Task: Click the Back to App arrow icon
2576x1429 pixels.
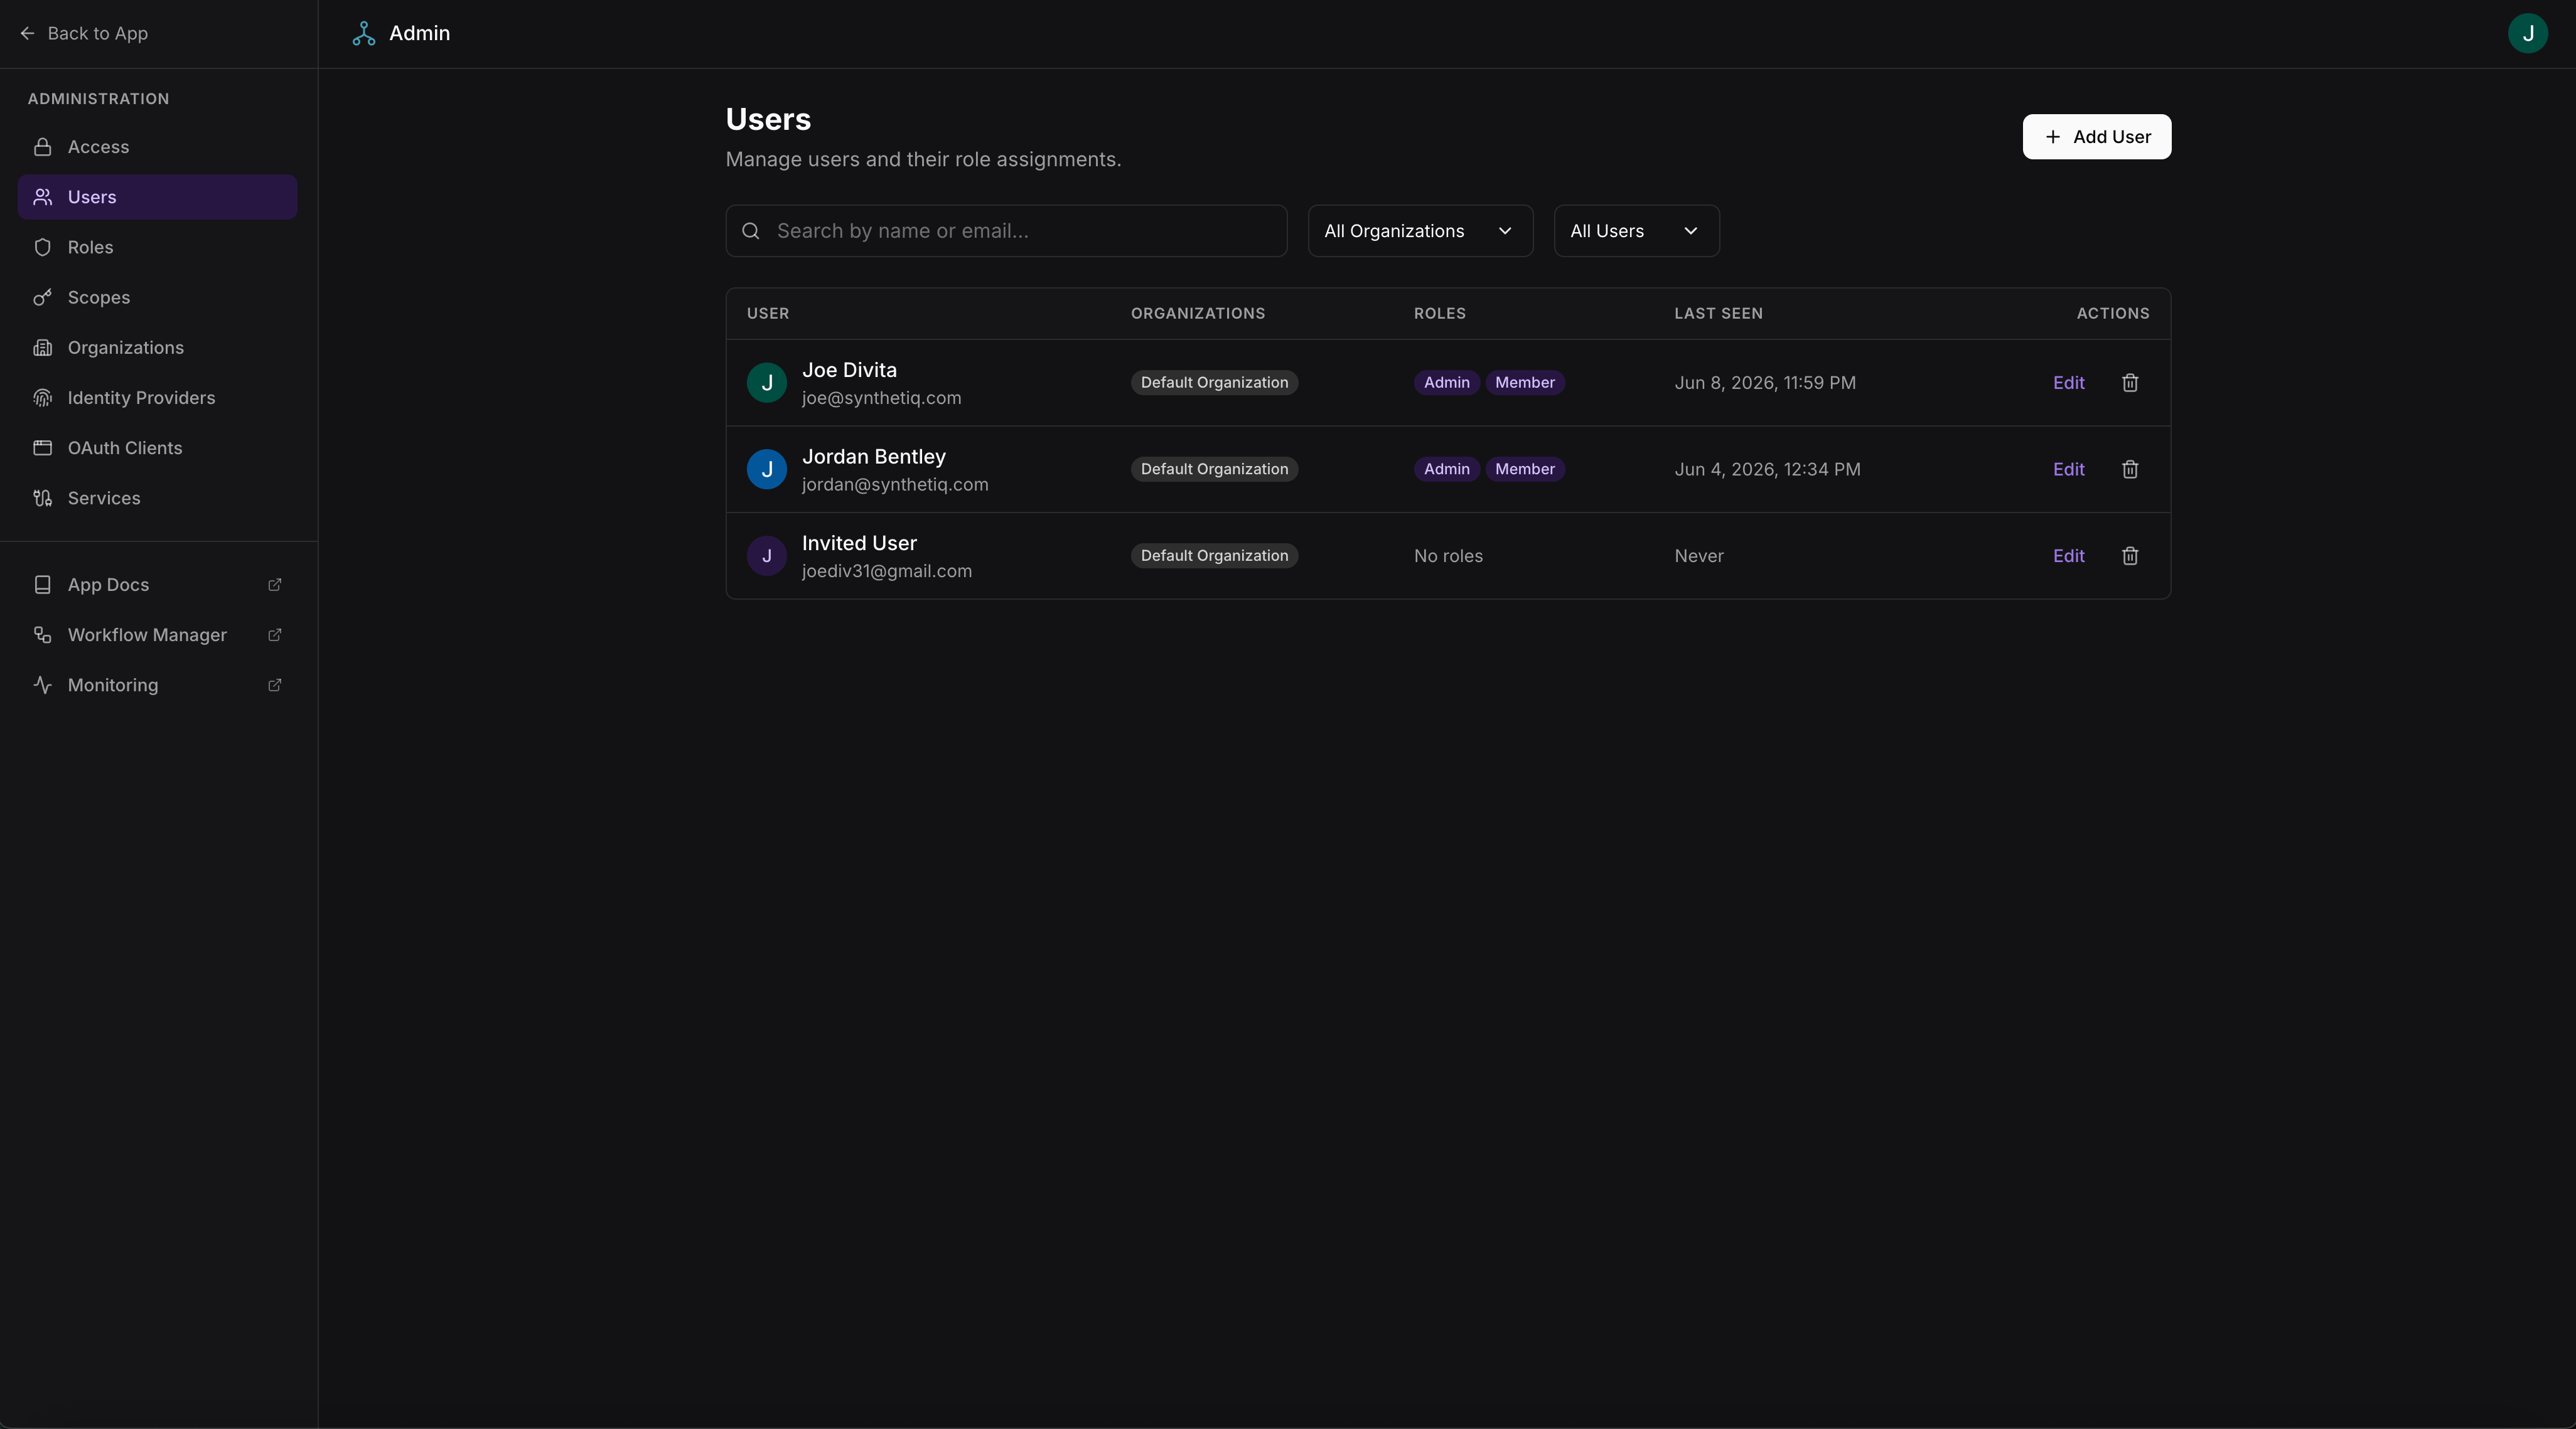Action: [27, 33]
